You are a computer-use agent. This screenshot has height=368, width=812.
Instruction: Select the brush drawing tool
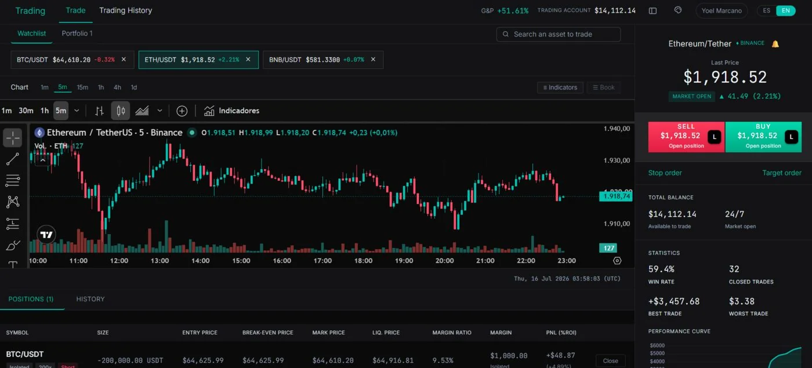point(13,245)
